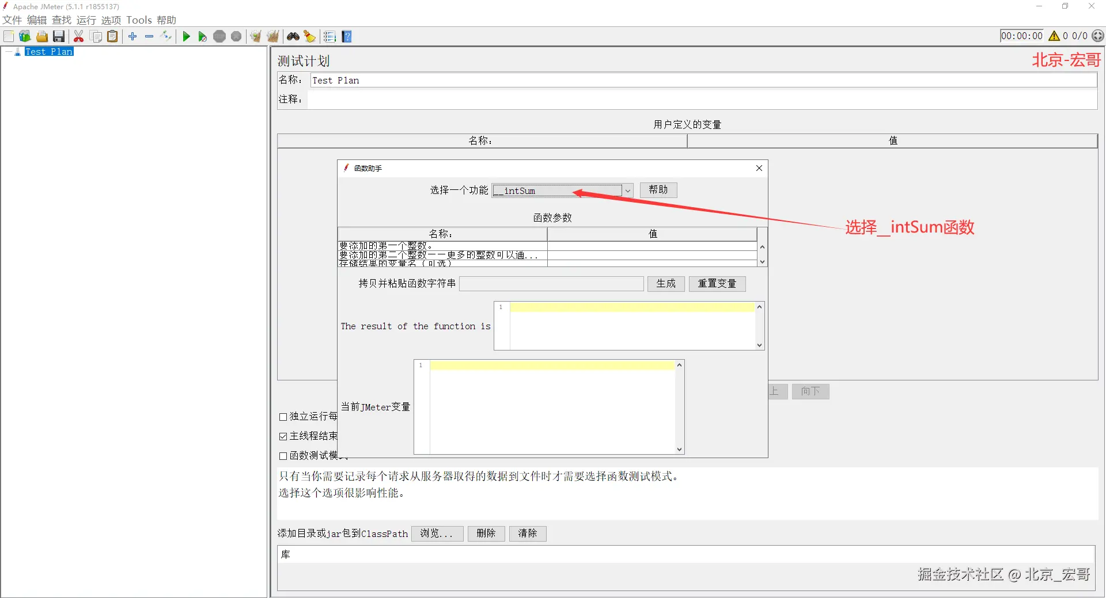This screenshot has width=1106, height=598.
Task: Click the Shutdown test icon
Action: [236, 36]
